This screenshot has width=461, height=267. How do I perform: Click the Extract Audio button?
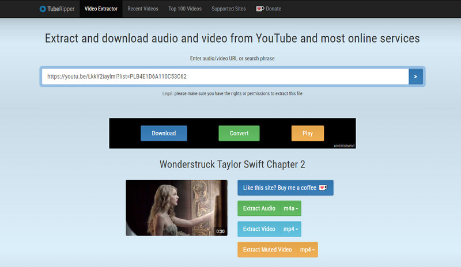point(259,208)
